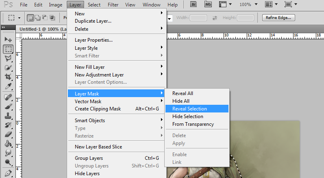Toggle Intersect with Selection mode

pos(52,18)
